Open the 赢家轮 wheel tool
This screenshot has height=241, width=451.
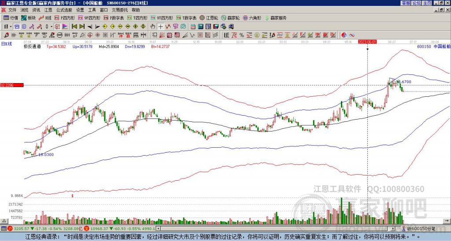coord(230,18)
